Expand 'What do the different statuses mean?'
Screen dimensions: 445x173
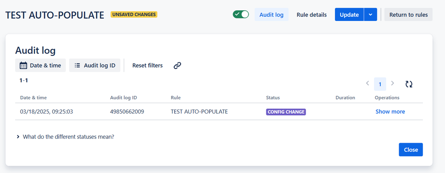click(x=65, y=136)
